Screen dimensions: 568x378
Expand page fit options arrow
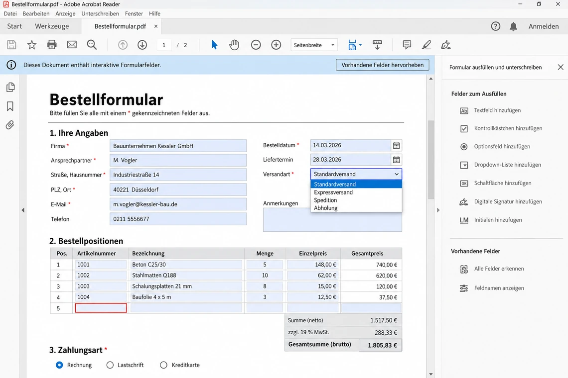coord(360,45)
